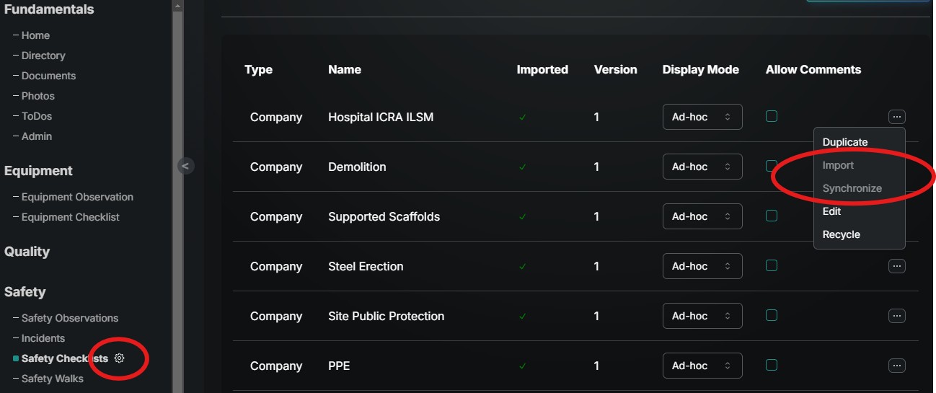Enable Allow Comments for Hospital ICRA ILSM
This screenshot has height=393, width=936.
pyautogui.click(x=772, y=116)
